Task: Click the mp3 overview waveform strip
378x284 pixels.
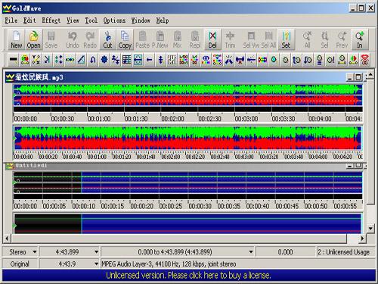Action: [188, 138]
